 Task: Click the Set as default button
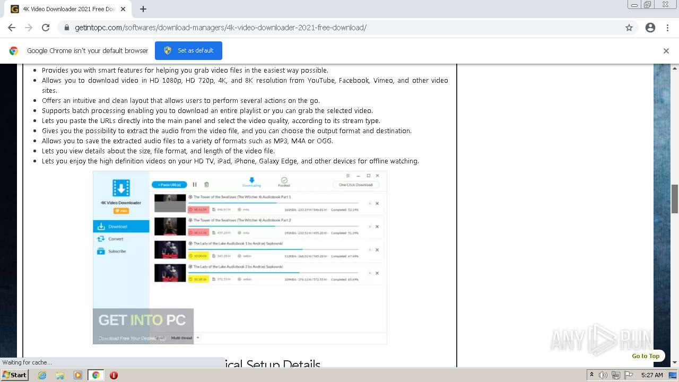(188, 50)
